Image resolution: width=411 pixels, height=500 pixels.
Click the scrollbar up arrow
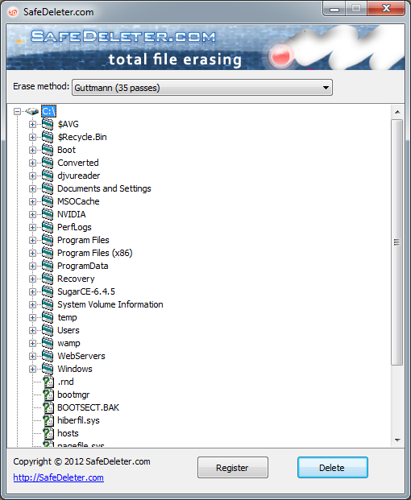397,112
